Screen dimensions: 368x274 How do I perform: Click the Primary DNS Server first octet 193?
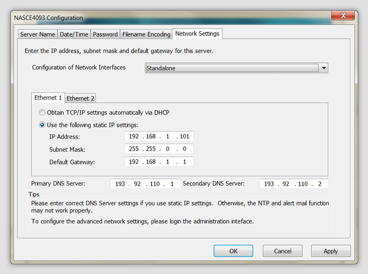point(120,184)
